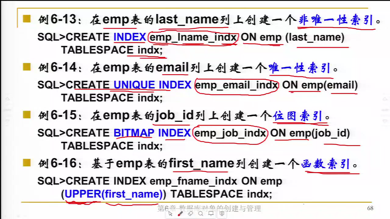Click TABLESPACE indx; under example 6-13
This screenshot has height=219, width=390.
pos(112,50)
